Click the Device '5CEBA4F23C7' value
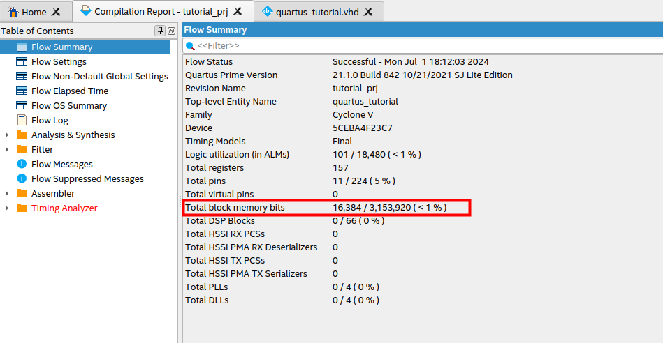The height and width of the screenshot is (343, 663). click(363, 128)
